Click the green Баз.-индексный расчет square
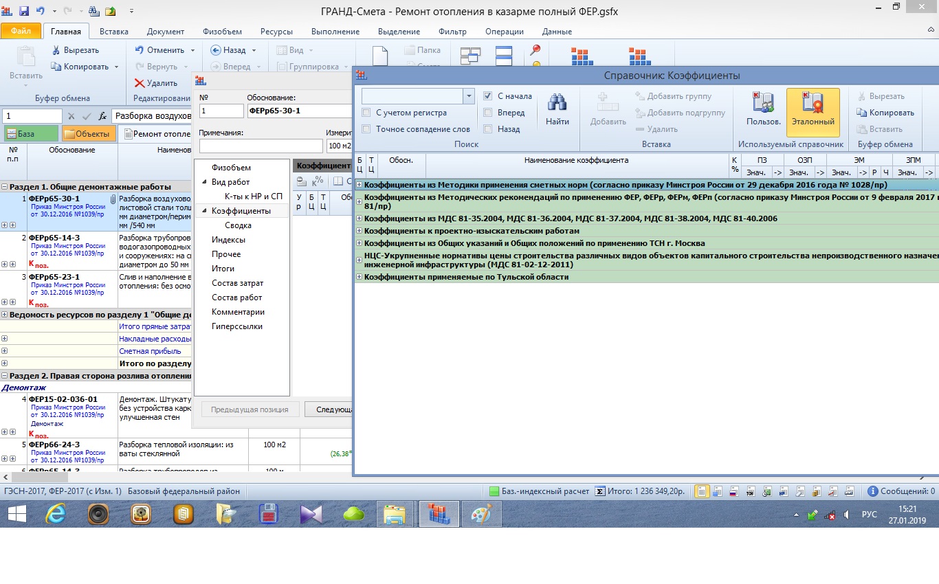Screen dimensions: 939x584 (x=494, y=491)
